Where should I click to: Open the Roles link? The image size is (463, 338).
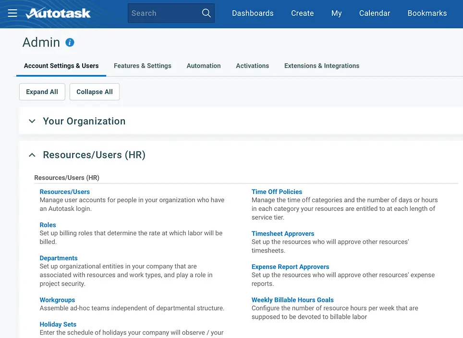(x=48, y=225)
